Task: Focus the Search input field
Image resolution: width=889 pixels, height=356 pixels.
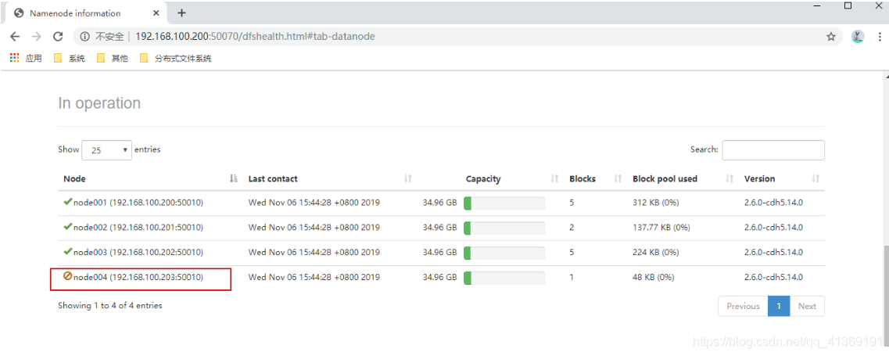Action: (x=772, y=150)
